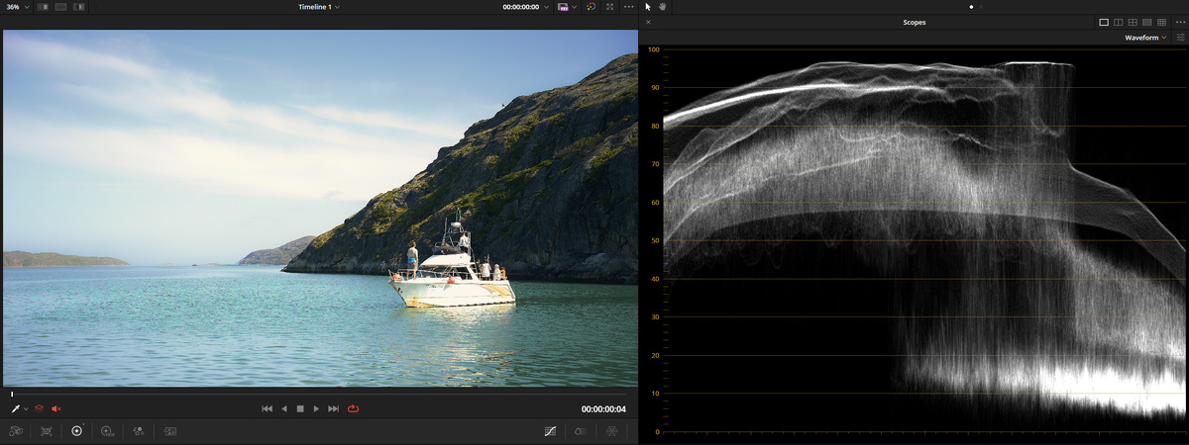Toggle loop playback button
Image resolution: width=1189 pixels, height=445 pixels.
tap(353, 408)
